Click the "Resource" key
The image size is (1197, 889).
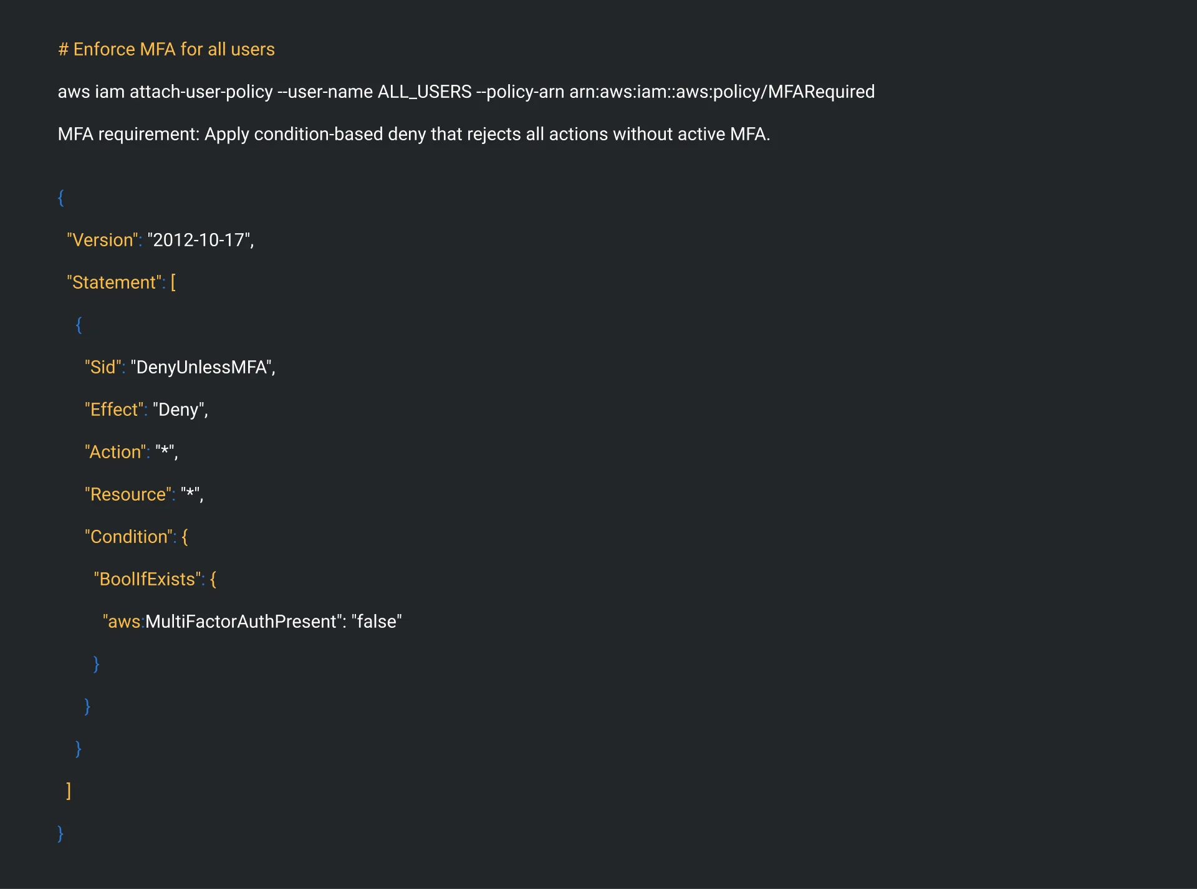[x=128, y=494]
